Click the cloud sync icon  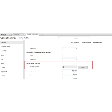[x=5, y=34]
